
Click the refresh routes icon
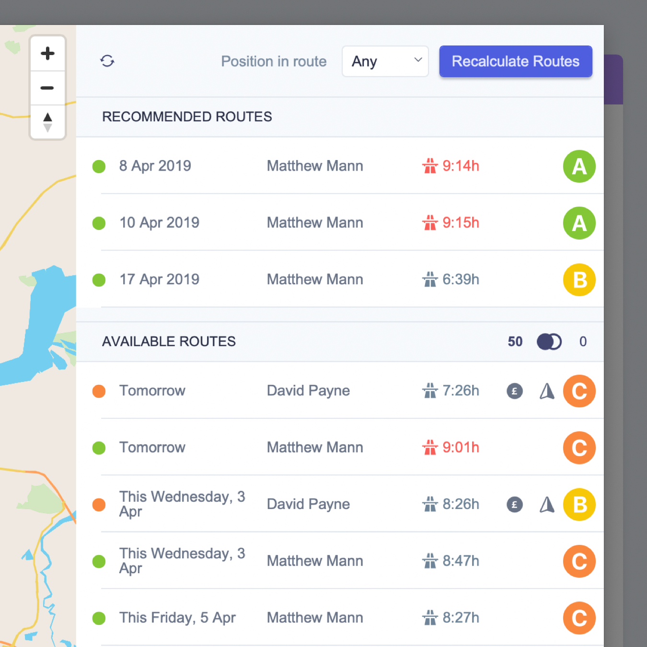pyautogui.click(x=107, y=61)
